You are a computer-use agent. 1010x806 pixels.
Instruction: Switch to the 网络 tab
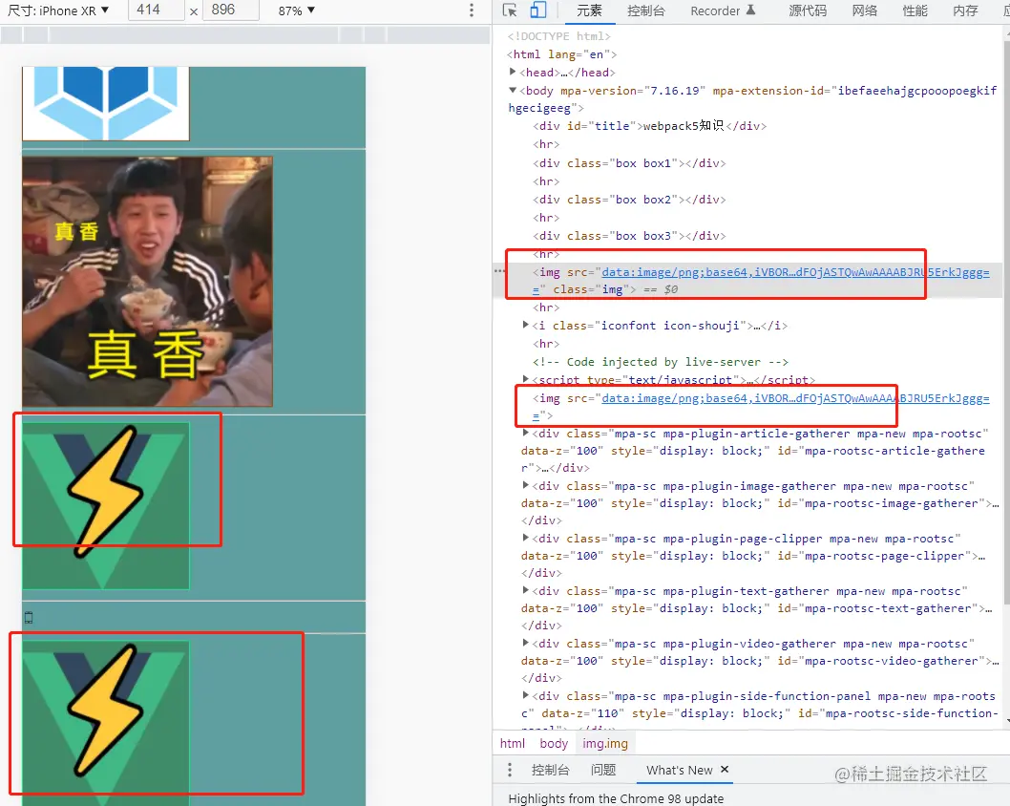(x=865, y=11)
